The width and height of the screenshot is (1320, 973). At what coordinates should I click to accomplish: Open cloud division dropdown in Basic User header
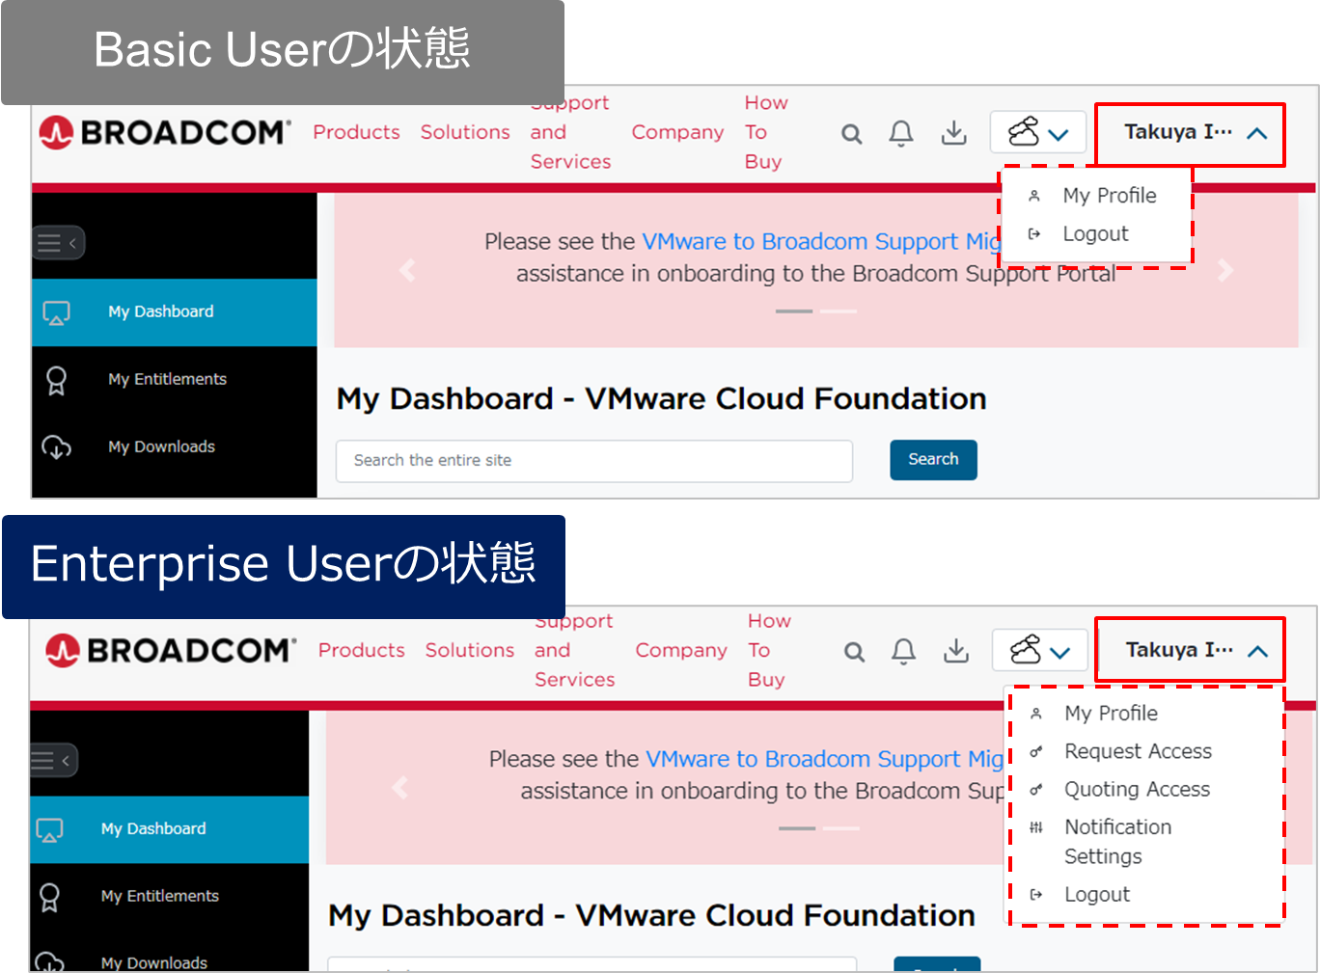tap(1038, 132)
